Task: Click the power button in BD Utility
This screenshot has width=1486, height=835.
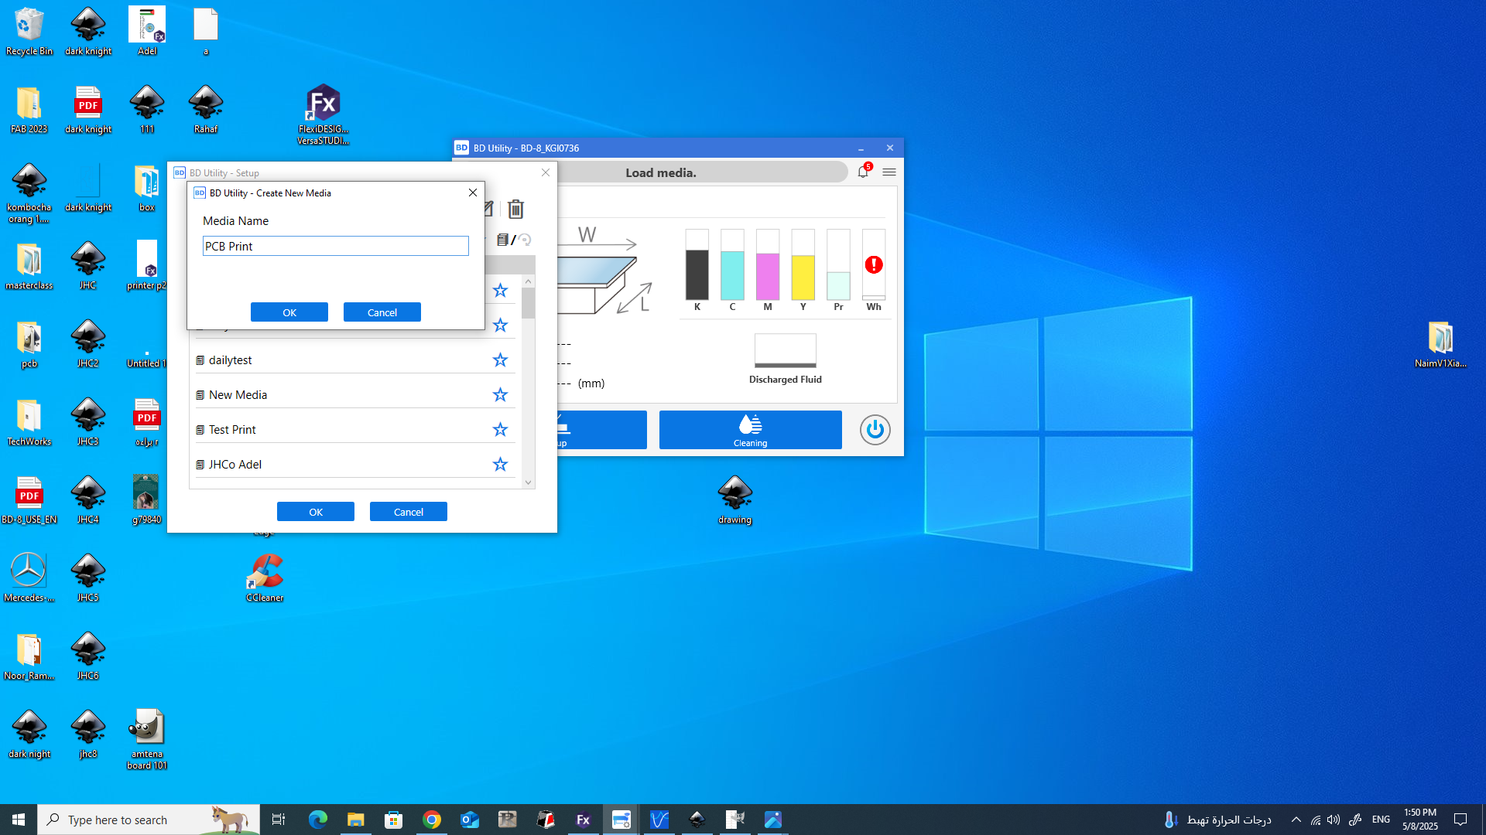Action: pyautogui.click(x=875, y=430)
